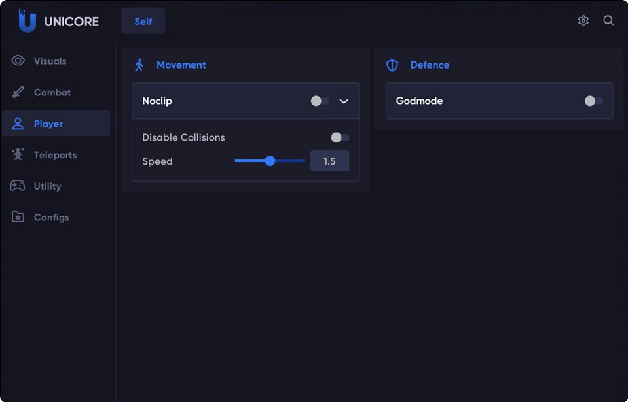
Task: Click the Configs folder icon
Action: 18,217
